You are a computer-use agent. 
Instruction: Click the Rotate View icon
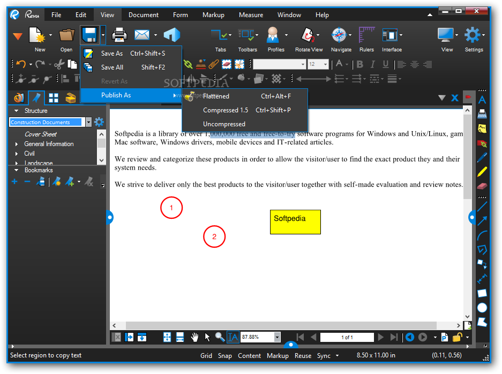(x=308, y=35)
